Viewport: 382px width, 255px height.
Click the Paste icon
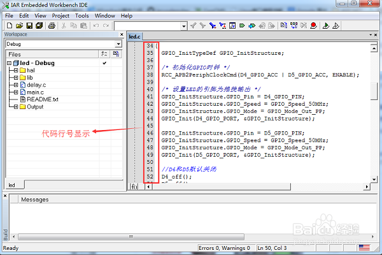[83, 25]
